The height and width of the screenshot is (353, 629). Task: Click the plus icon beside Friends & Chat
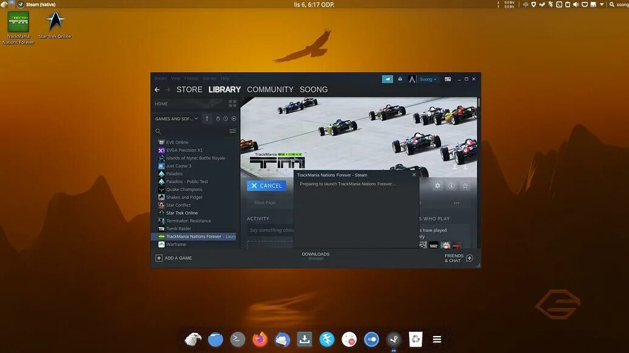pyautogui.click(x=470, y=258)
